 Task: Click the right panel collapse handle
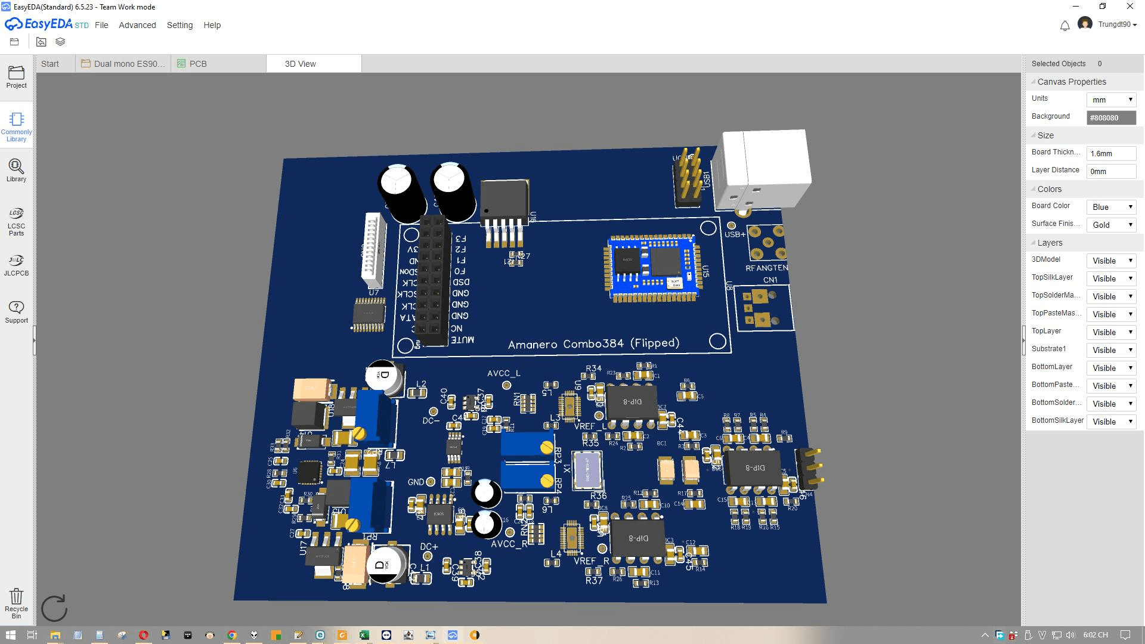1023,340
